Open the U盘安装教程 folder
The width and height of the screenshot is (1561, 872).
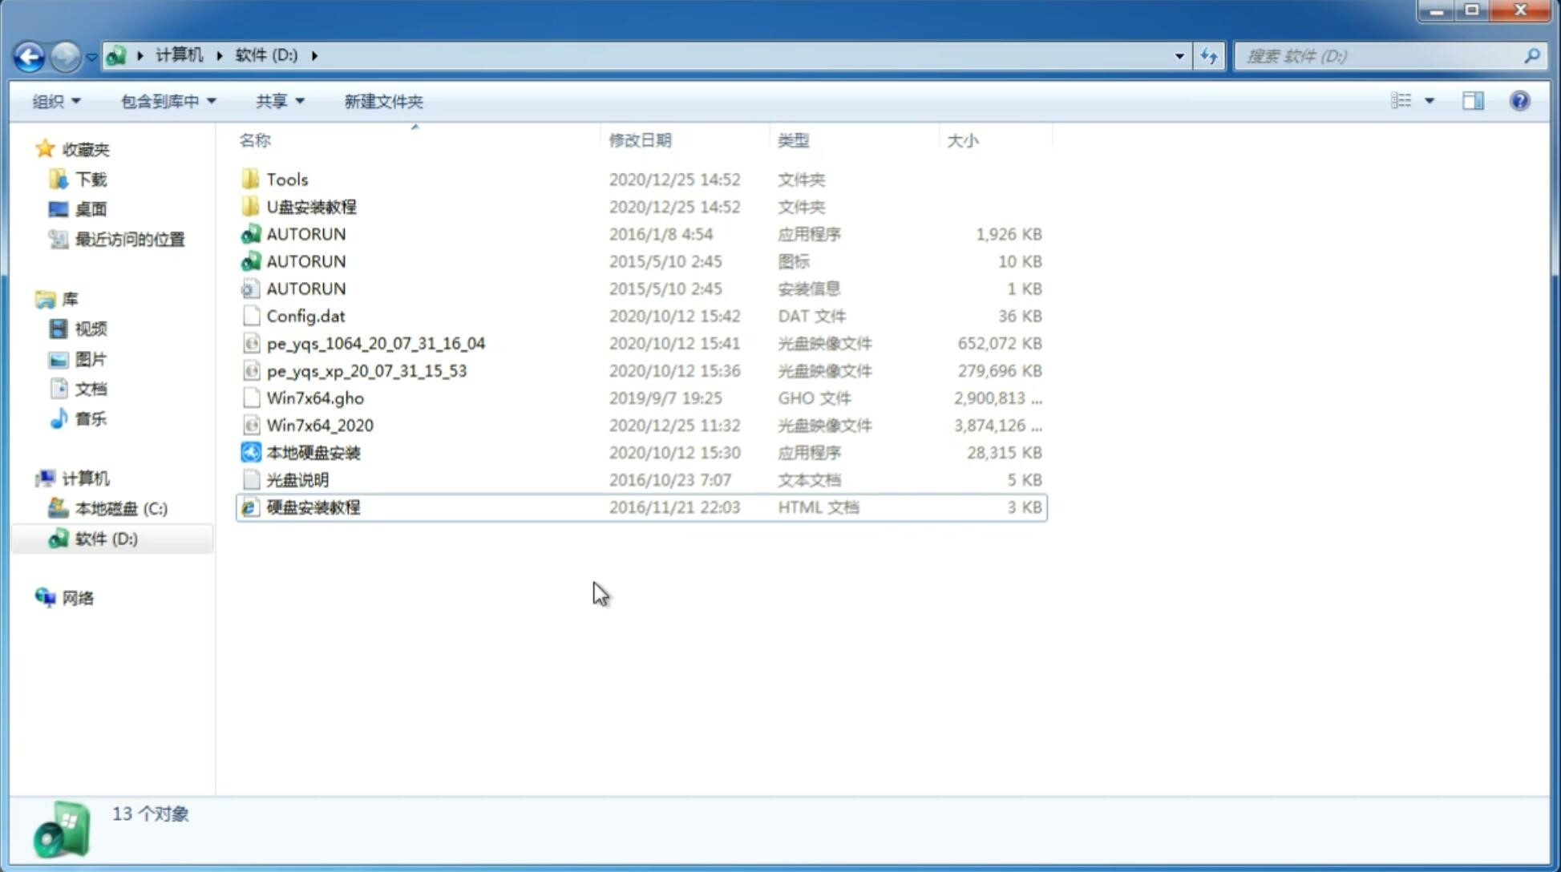tap(312, 207)
